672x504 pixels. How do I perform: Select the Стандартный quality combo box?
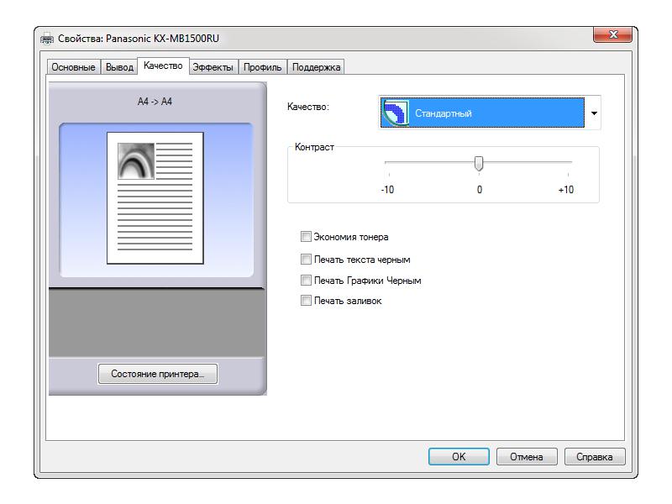[x=490, y=113]
